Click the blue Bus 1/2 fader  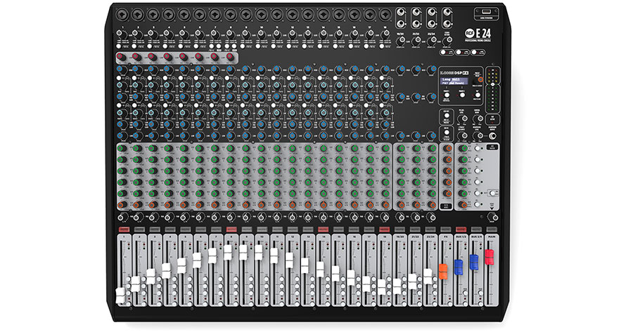459,266
